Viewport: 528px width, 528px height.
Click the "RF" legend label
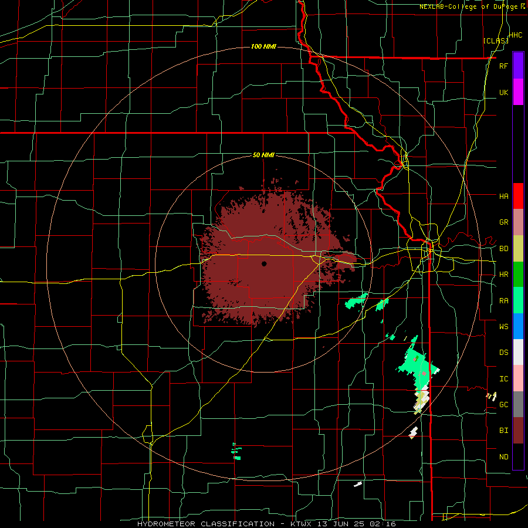[x=503, y=66]
